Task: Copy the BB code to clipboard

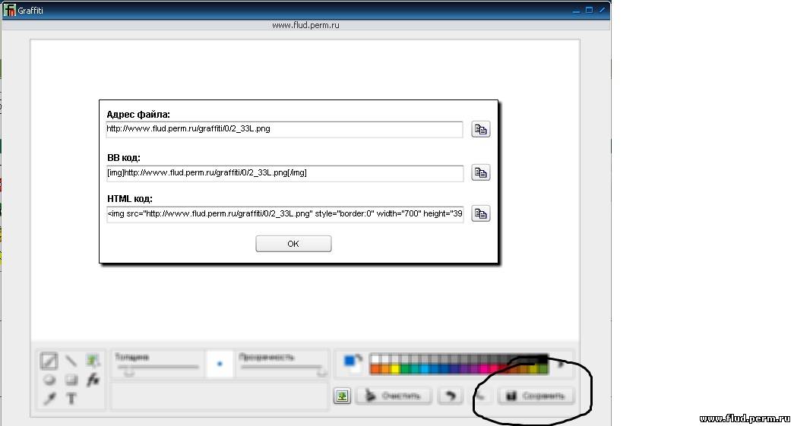Action: [x=480, y=173]
